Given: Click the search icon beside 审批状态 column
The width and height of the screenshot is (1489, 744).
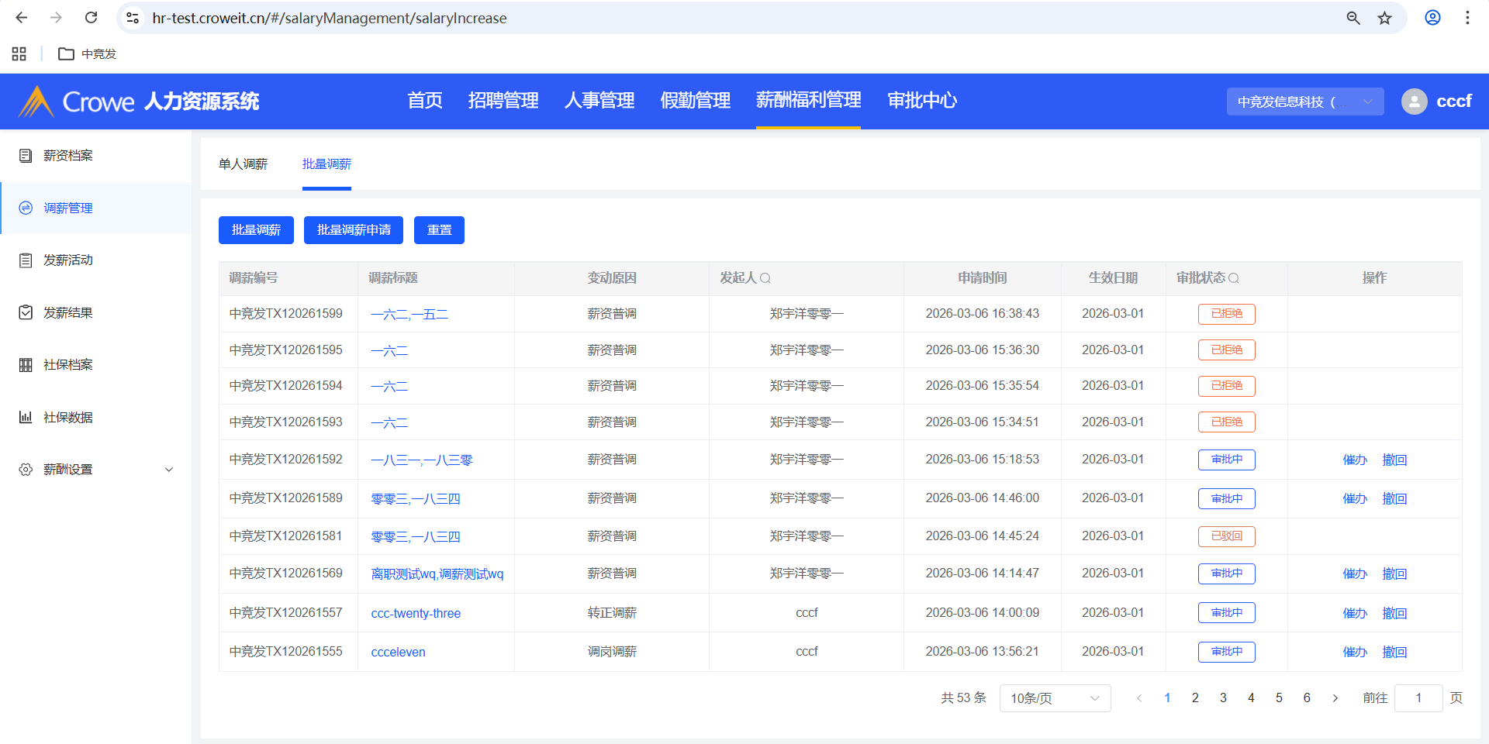Looking at the screenshot, I should tap(1234, 278).
